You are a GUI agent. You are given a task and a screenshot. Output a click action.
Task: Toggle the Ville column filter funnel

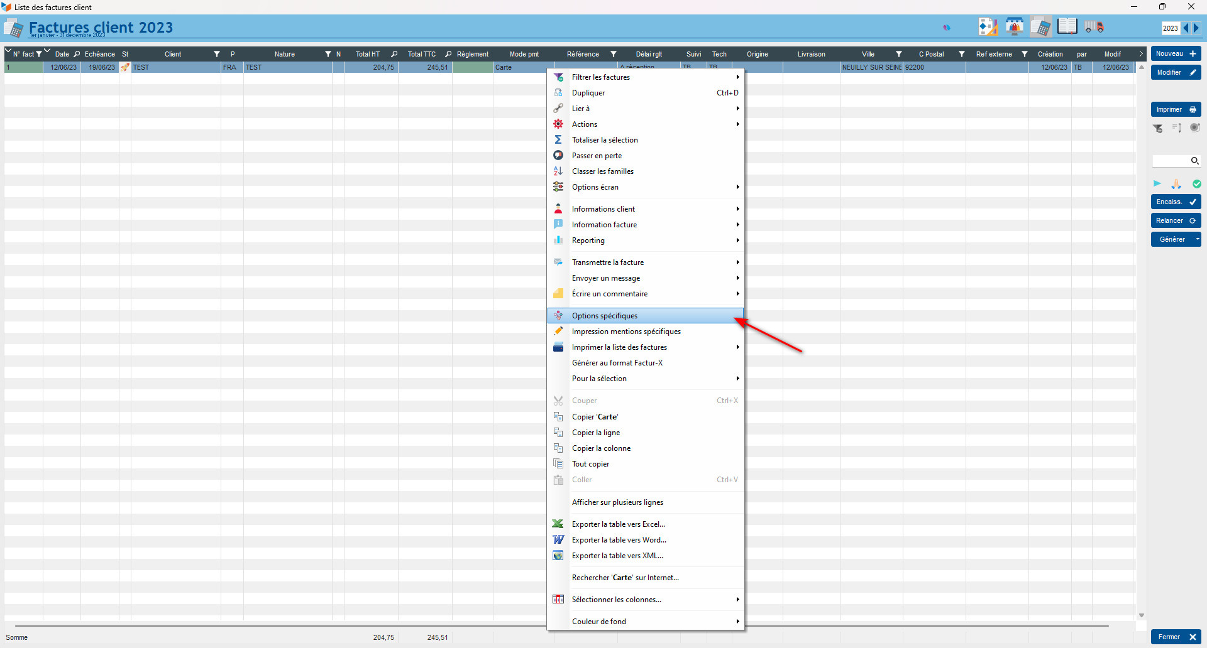point(899,54)
